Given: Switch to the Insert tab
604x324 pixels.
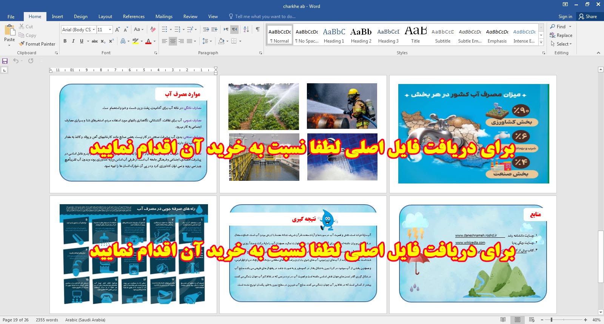Looking at the screenshot, I should tap(57, 17).
